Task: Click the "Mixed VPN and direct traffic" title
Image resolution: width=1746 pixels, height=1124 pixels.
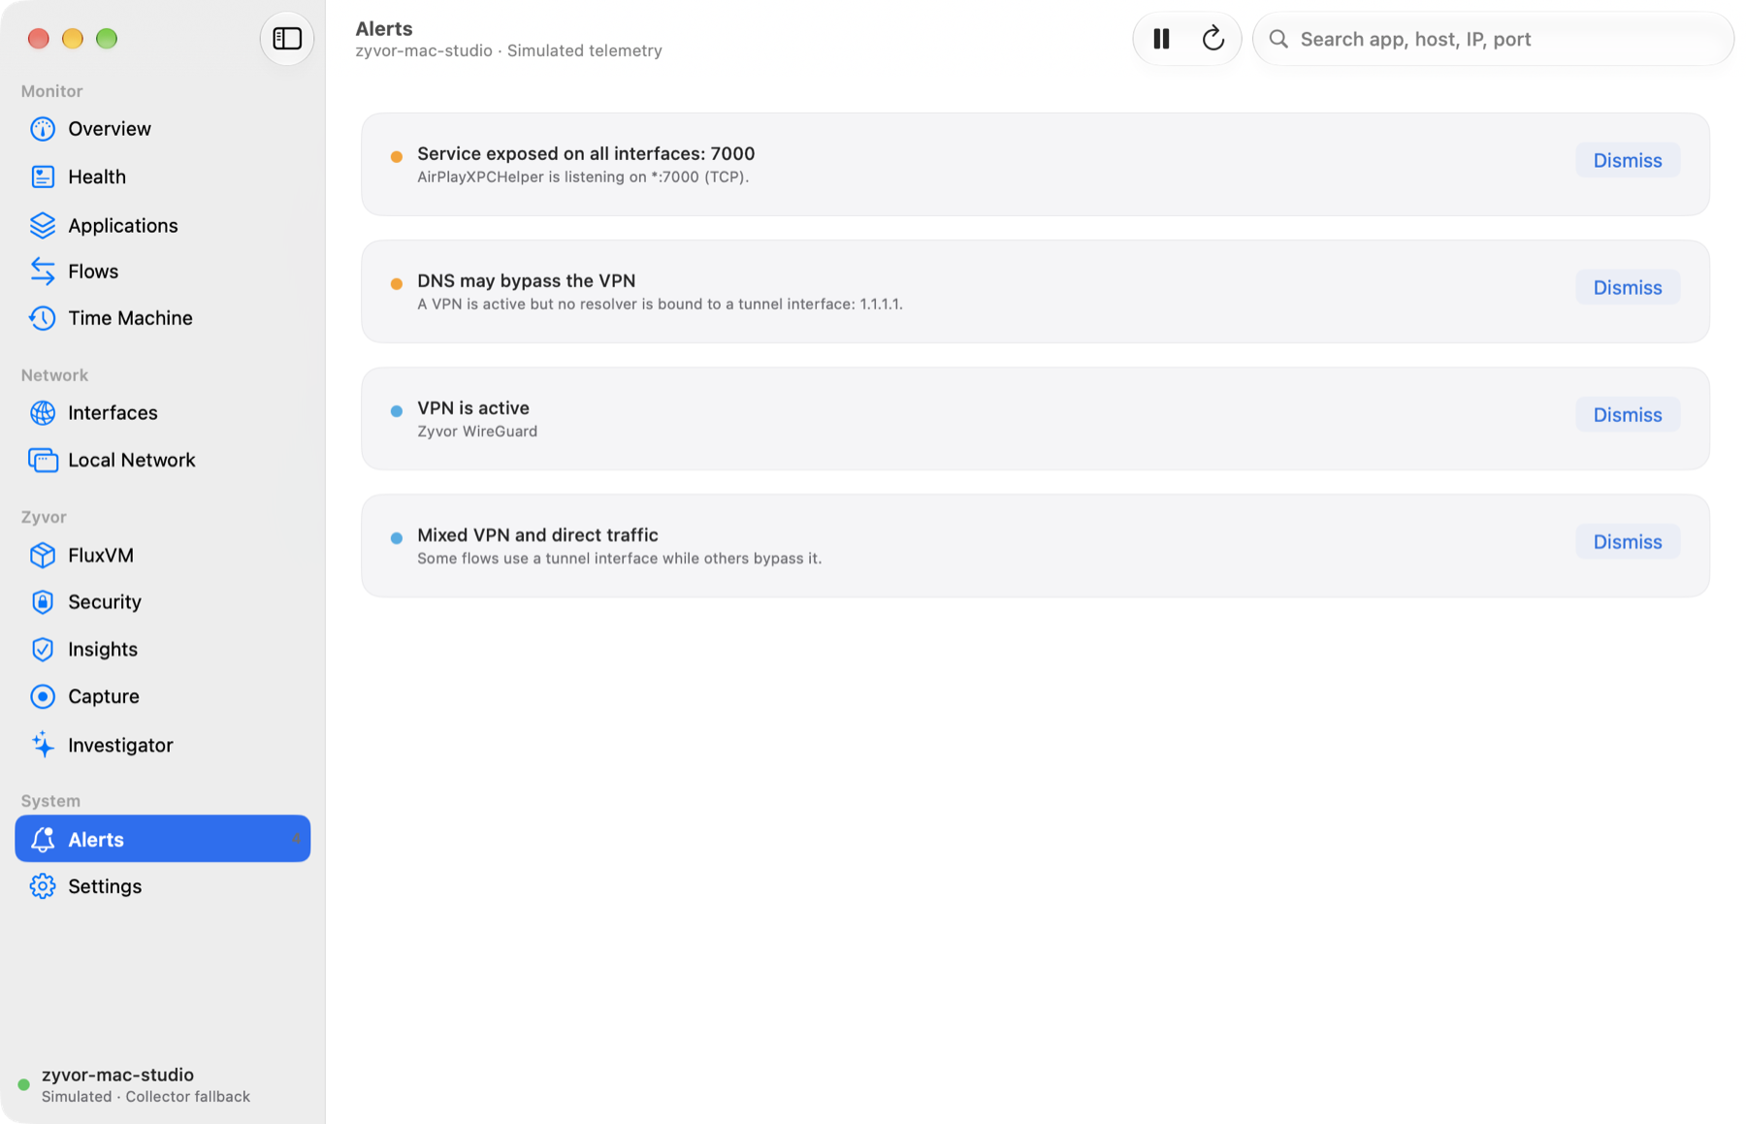Action: tap(537, 534)
